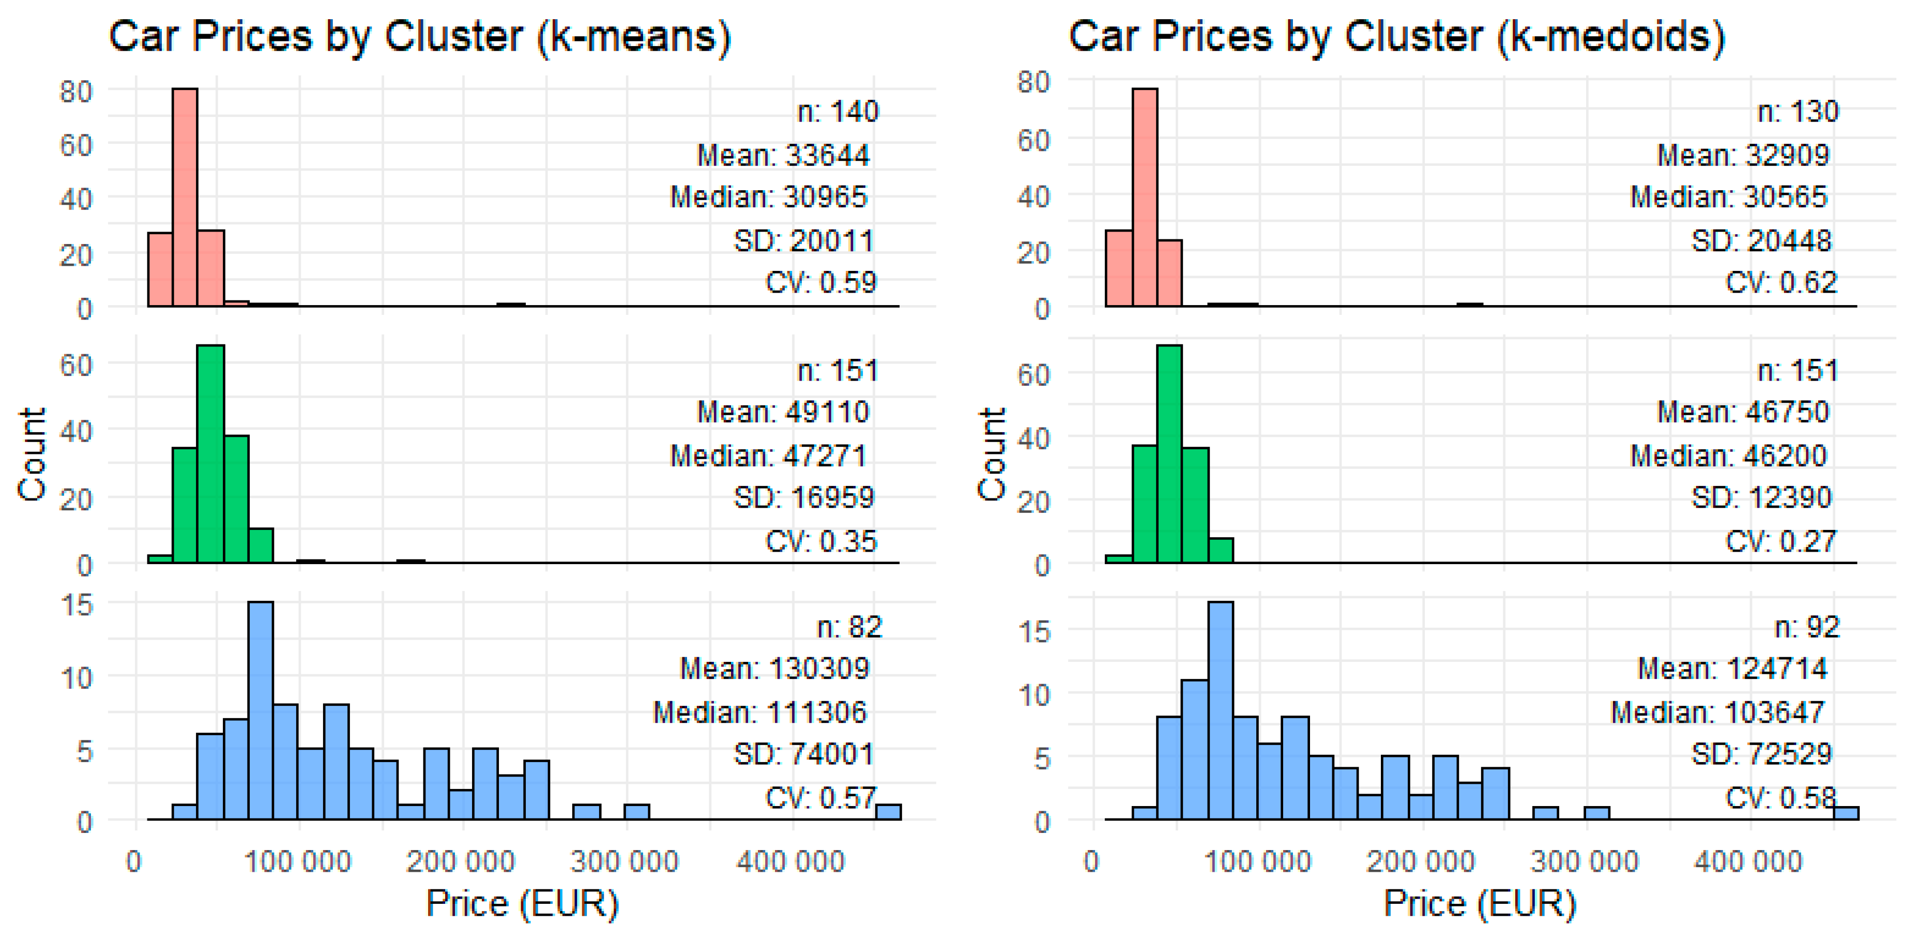Click the 'CV: 0.27' statistic label
This screenshot has width=1918, height=940.
click(x=1781, y=541)
